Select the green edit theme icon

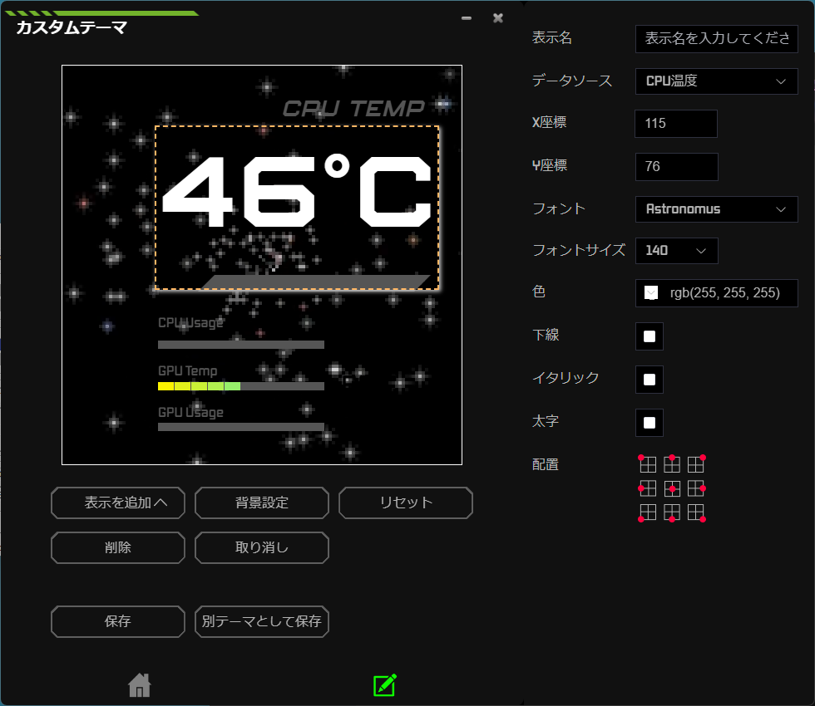tap(385, 685)
